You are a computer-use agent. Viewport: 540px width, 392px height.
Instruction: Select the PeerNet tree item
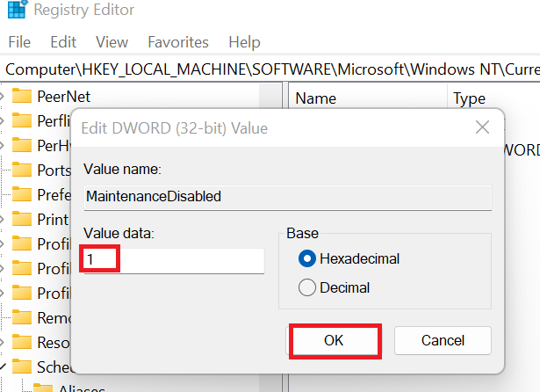(63, 96)
